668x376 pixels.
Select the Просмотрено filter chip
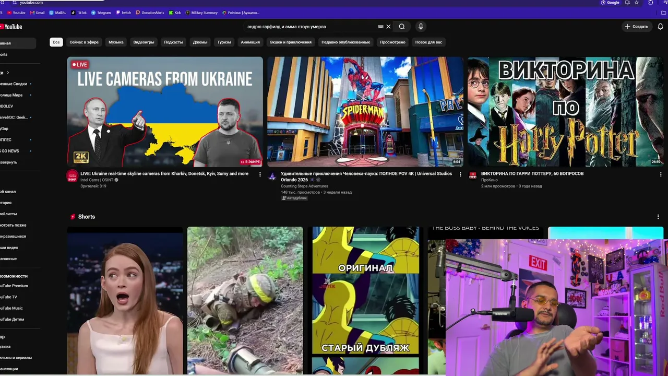coord(392,42)
